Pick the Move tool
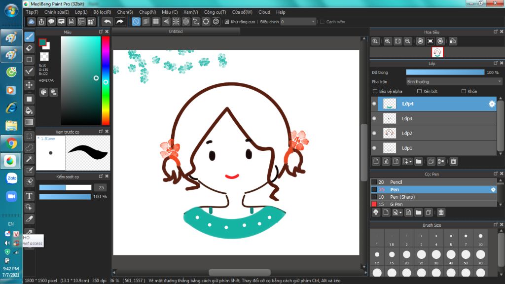The width and height of the screenshot is (505, 284). pos(29,85)
